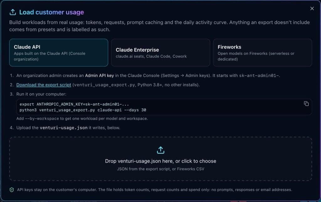Screen dimensions: 321x202
Task: Click "JSON from the export script, or Fireworks CSV"
Action: [160, 169]
